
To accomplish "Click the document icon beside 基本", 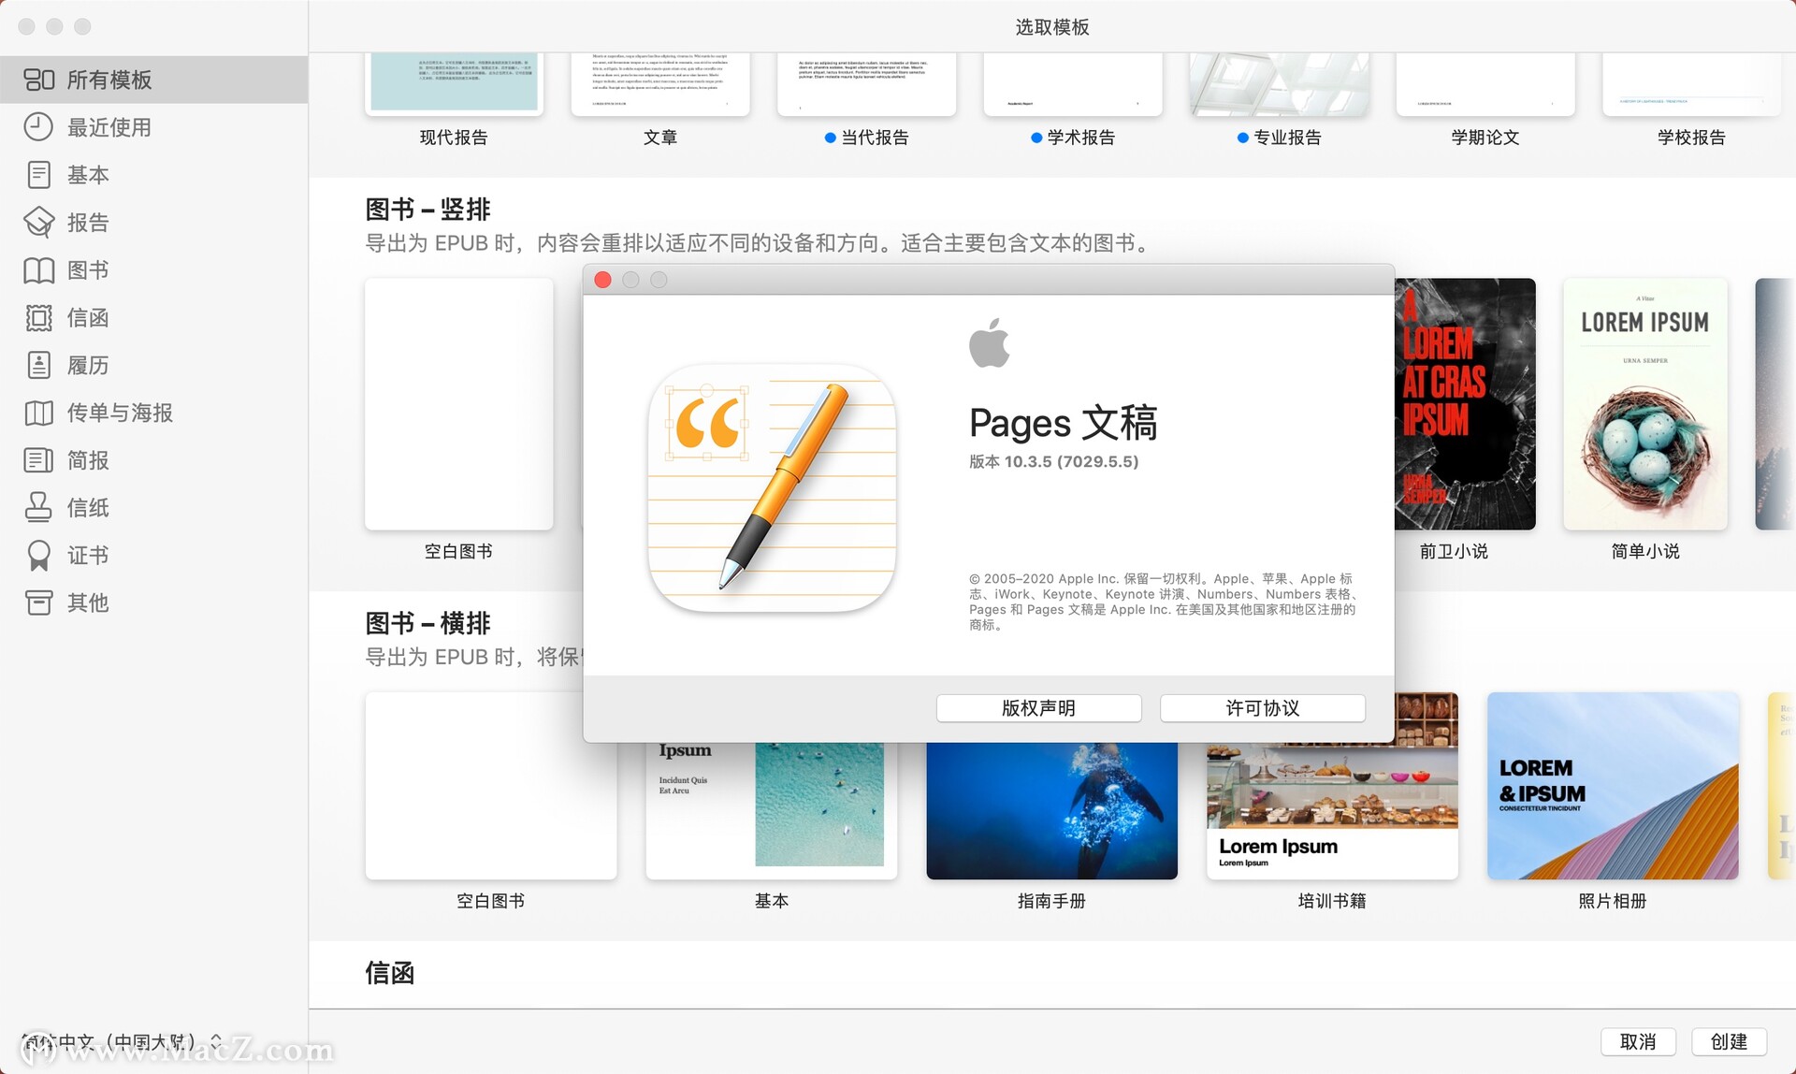I will pos(38,175).
